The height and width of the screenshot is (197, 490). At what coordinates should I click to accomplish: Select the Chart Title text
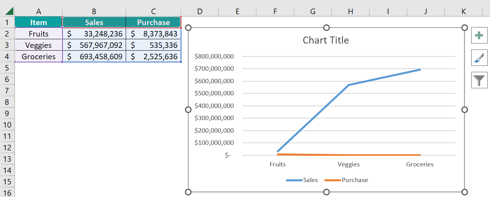325,40
